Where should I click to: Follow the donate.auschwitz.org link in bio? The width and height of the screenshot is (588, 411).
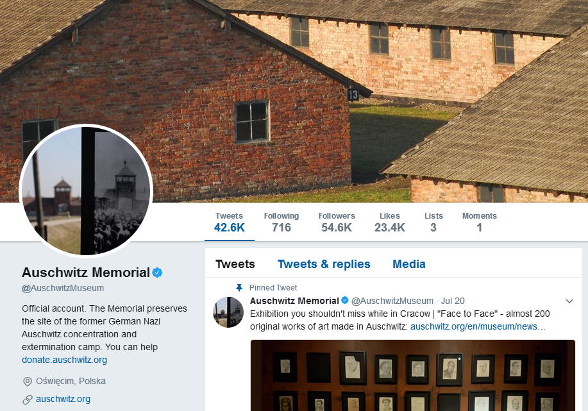(64, 360)
